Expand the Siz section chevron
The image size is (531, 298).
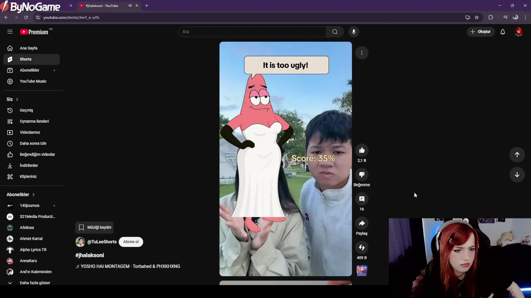coord(17,99)
